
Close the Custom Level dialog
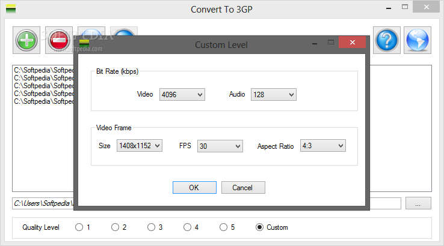pyautogui.click(x=353, y=43)
